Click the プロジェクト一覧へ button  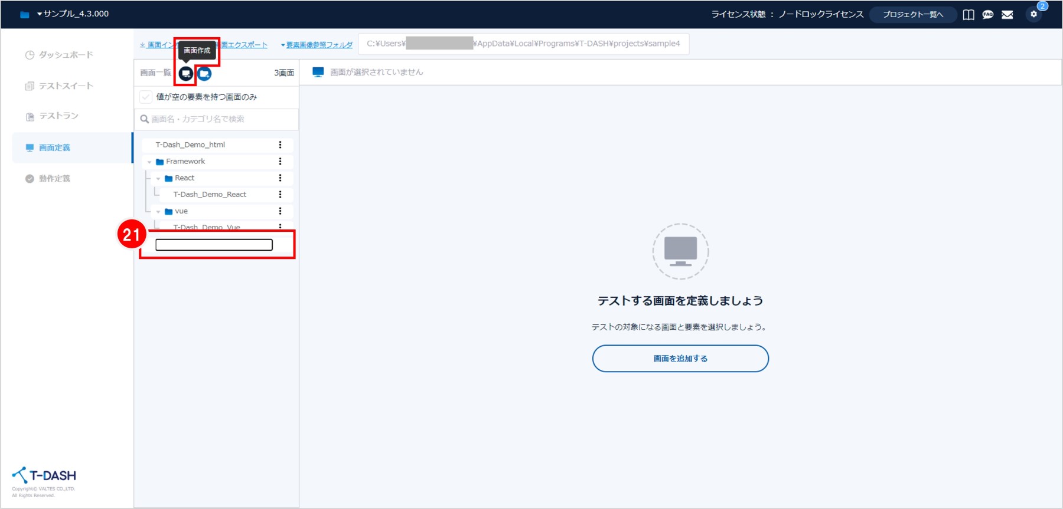(x=912, y=15)
